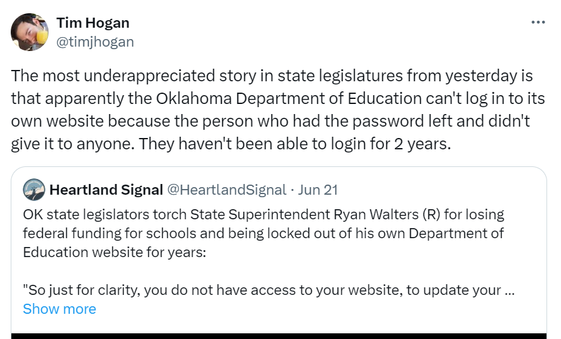Open Tim Hogan's profile picture
Screen dimensions: 561x339
pyautogui.click(x=30, y=32)
